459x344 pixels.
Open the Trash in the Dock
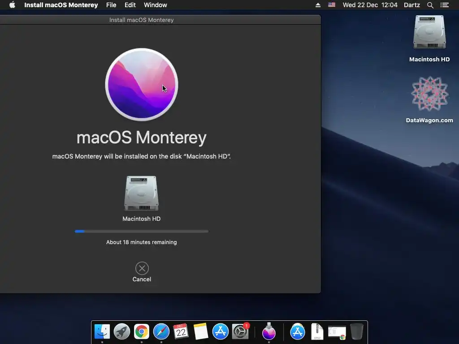(357, 332)
